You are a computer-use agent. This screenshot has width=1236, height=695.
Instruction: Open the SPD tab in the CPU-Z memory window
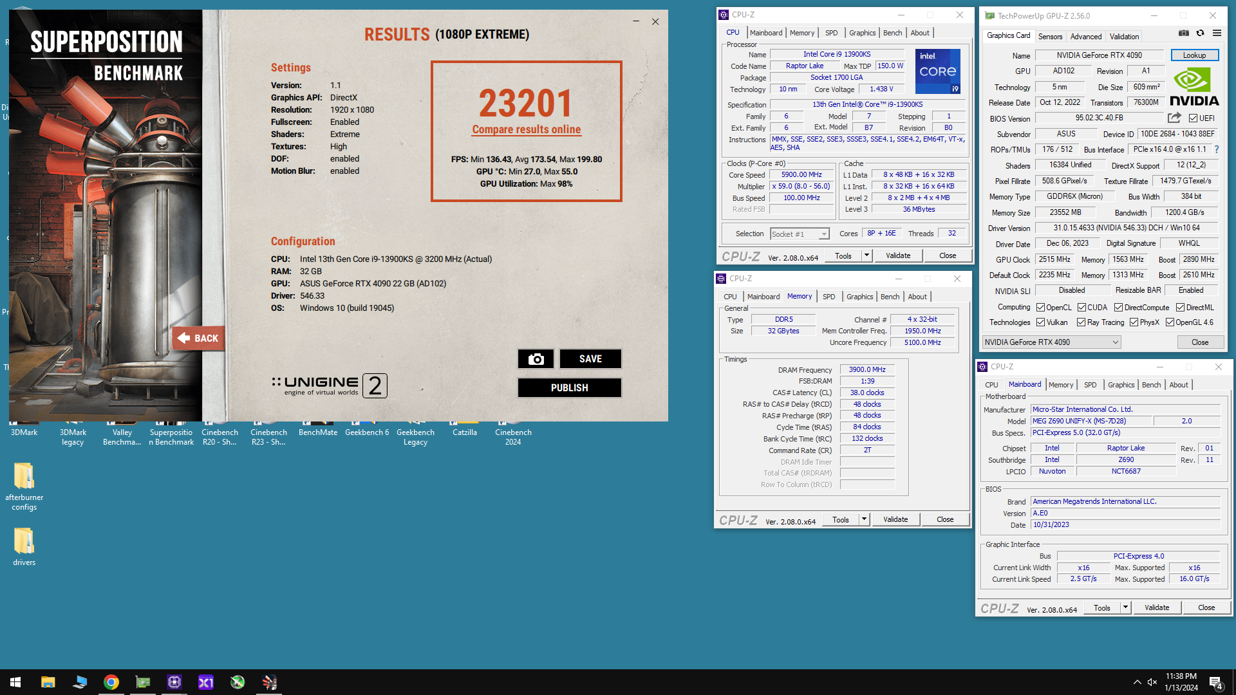pos(829,297)
